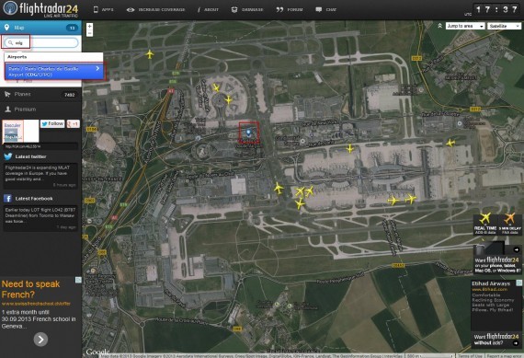Open the Apps menu
The image size is (524, 358).
(x=108, y=10)
